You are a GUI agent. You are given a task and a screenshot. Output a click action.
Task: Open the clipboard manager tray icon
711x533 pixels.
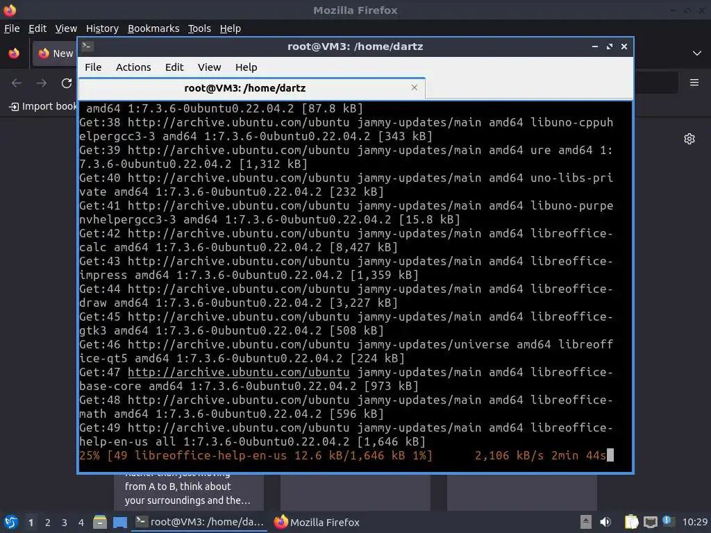pos(631,522)
